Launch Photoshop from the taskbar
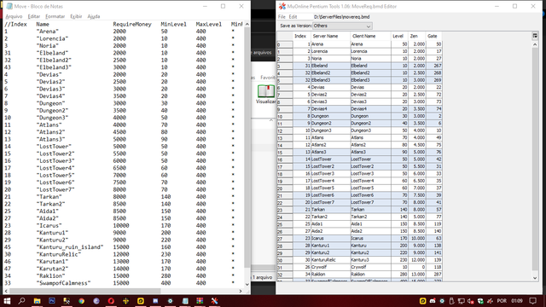 52,301
